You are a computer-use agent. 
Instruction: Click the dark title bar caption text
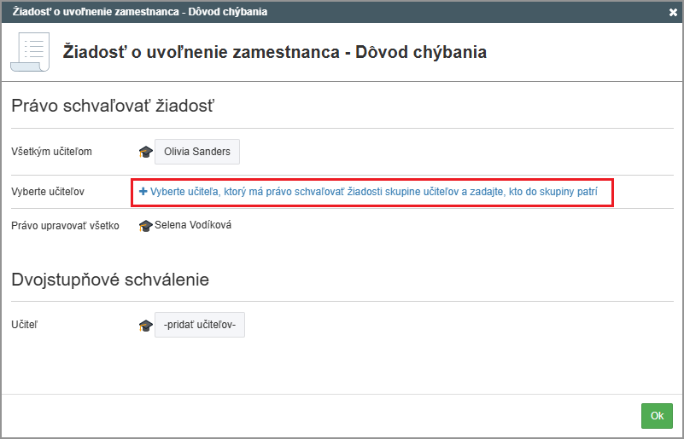click(140, 12)
